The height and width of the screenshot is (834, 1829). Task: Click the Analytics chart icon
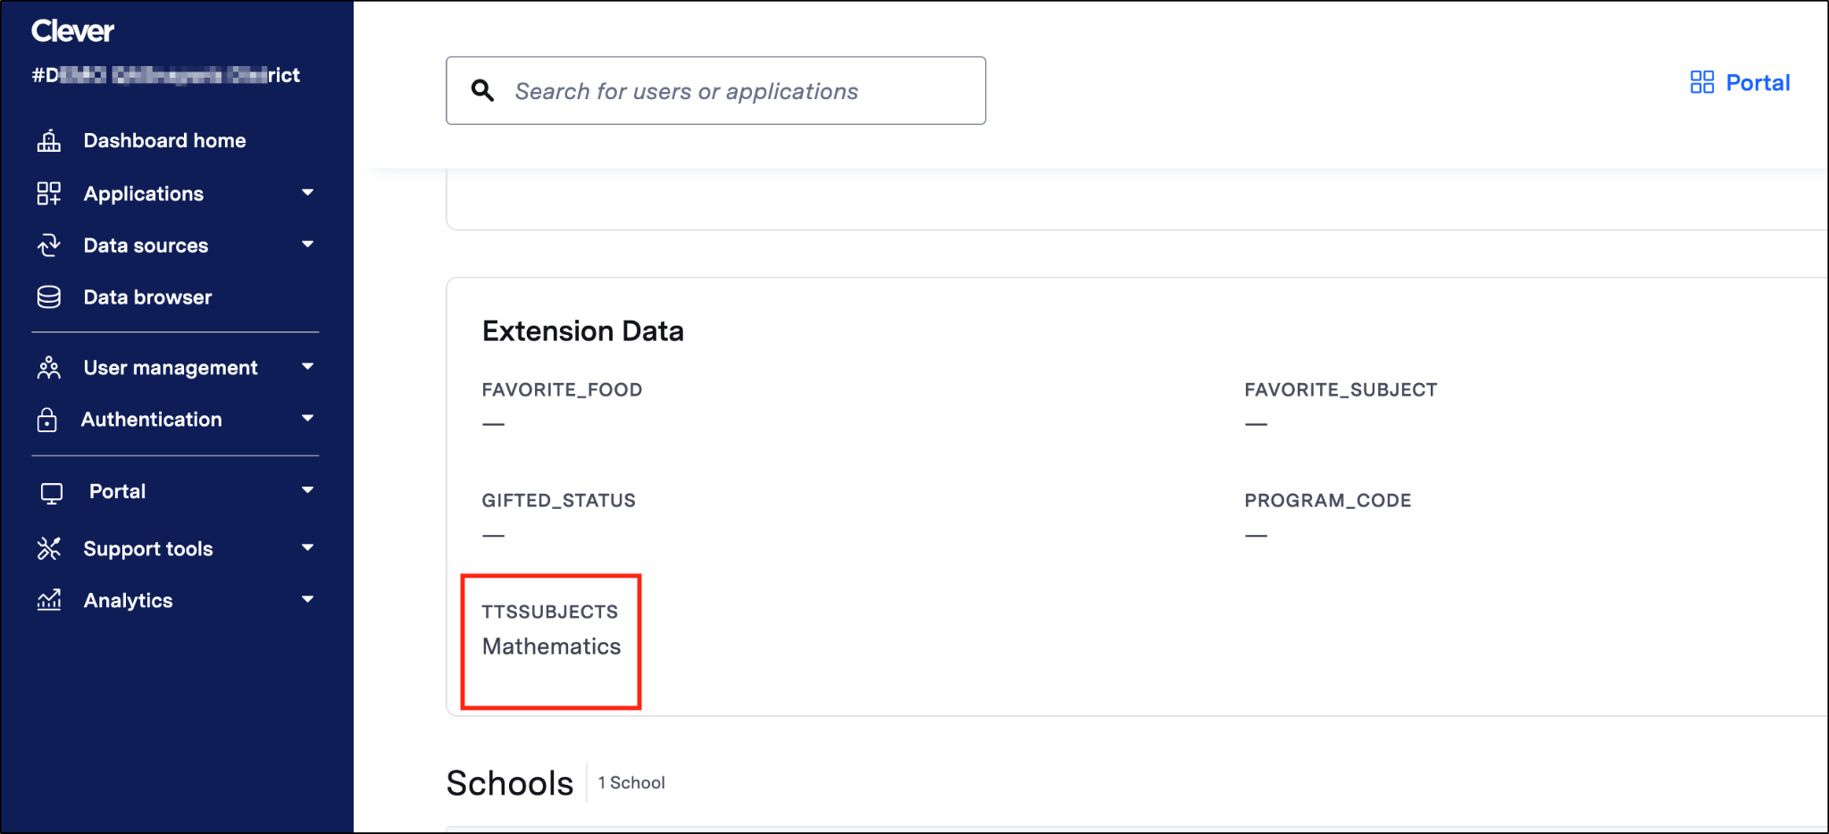pos(49,600)
